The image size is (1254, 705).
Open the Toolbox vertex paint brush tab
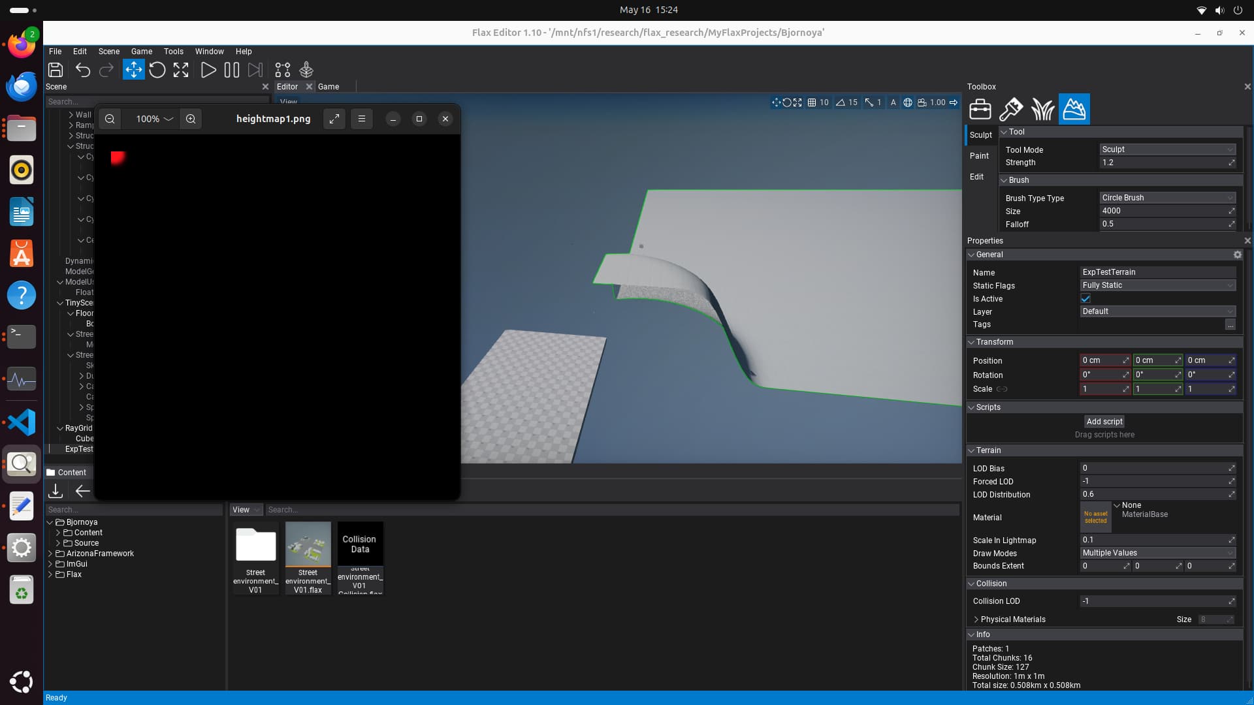pyautogui.click(x=1011, y=109)
